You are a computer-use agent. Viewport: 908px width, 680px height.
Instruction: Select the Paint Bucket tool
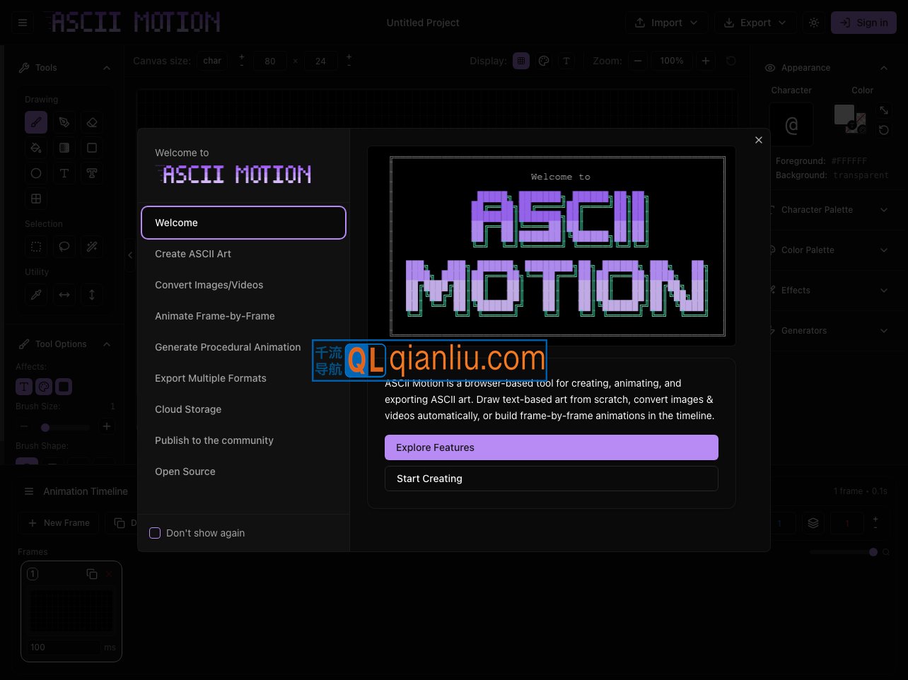click(x=36, y=148)
